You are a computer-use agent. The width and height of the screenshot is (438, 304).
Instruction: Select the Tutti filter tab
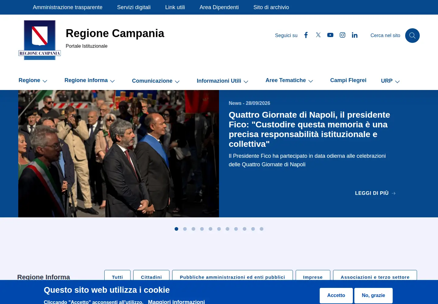tap(117, 275)
